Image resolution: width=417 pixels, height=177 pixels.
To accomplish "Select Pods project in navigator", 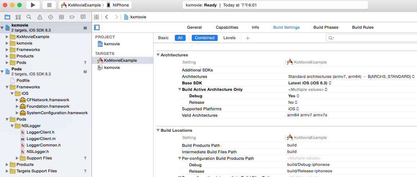I will coord(46,71).
